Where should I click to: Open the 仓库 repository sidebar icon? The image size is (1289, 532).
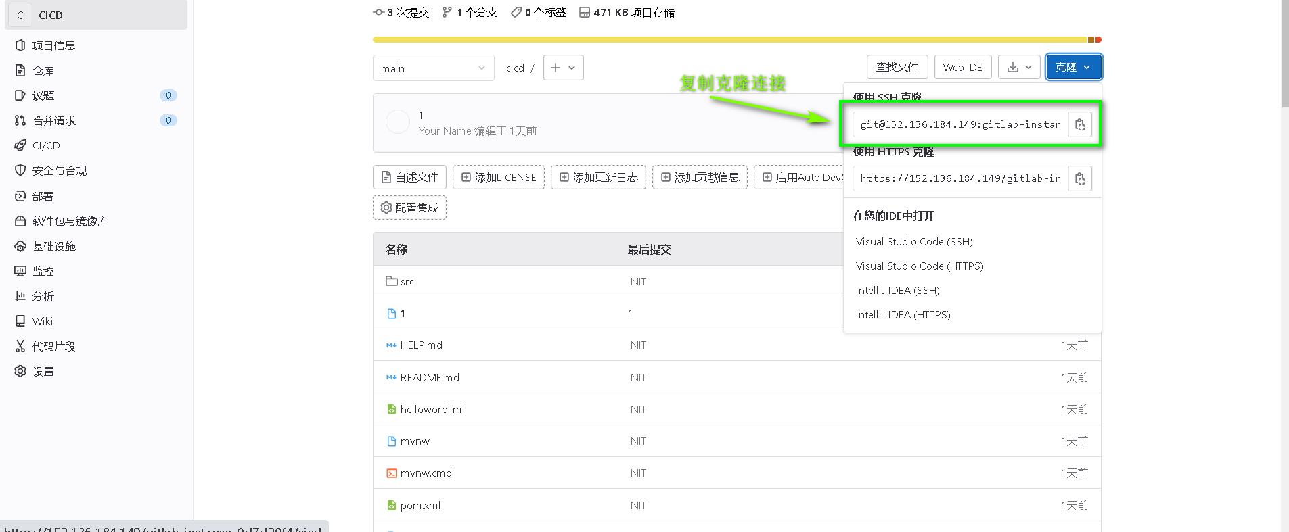(x=20, y=70)
